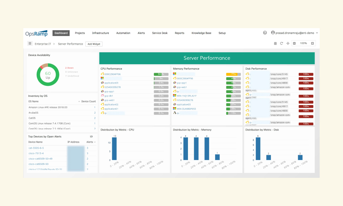Click the user avatar icon
Image resolution: width=343 pixels, height=206 pixels.
pyautogui.click(x=273, y=33)
